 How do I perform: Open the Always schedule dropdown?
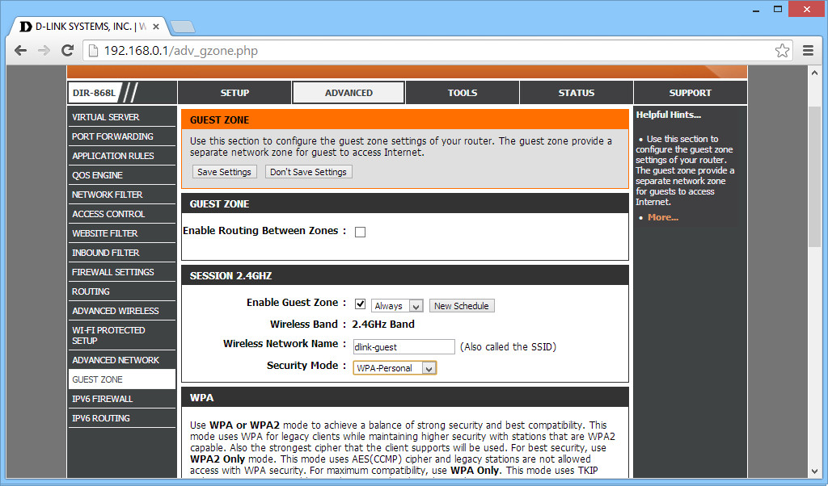tap(397, 306)
